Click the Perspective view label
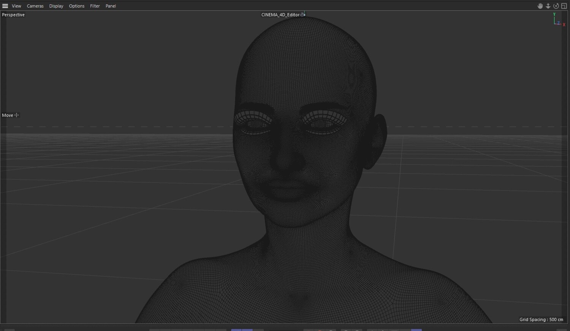Viewport: 570px width, 331px height. 13,15
